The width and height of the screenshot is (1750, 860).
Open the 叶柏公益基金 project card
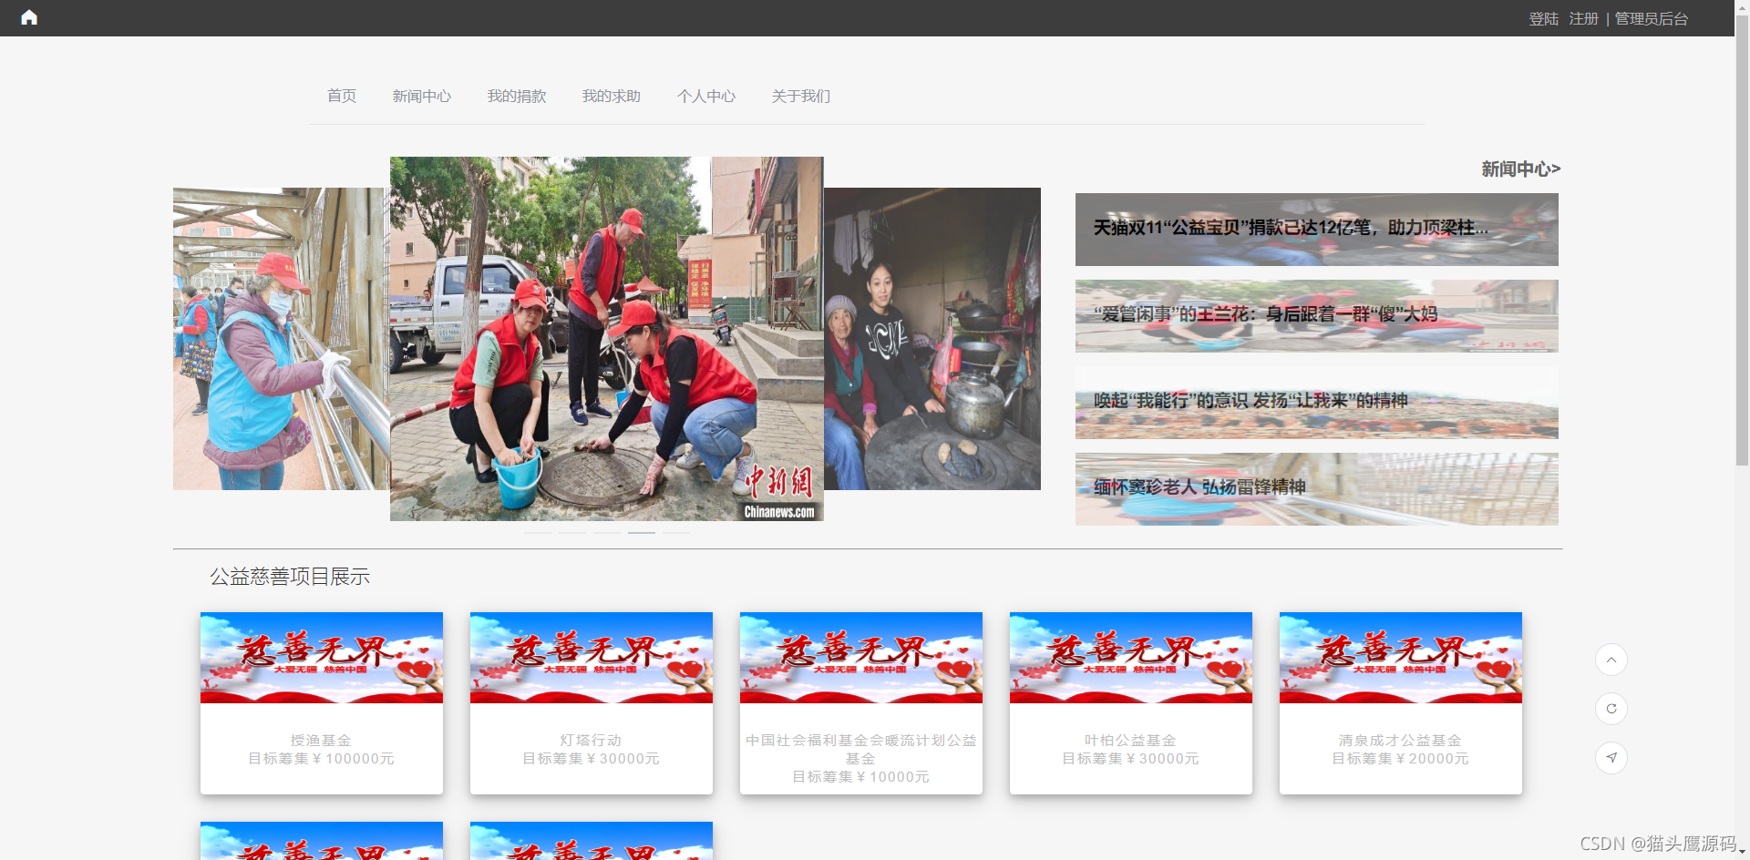[1131, 703]
